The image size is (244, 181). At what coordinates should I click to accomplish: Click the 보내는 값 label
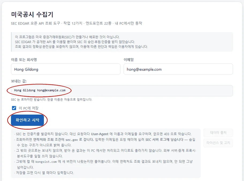pyautogui.click(x=19, y=81)
